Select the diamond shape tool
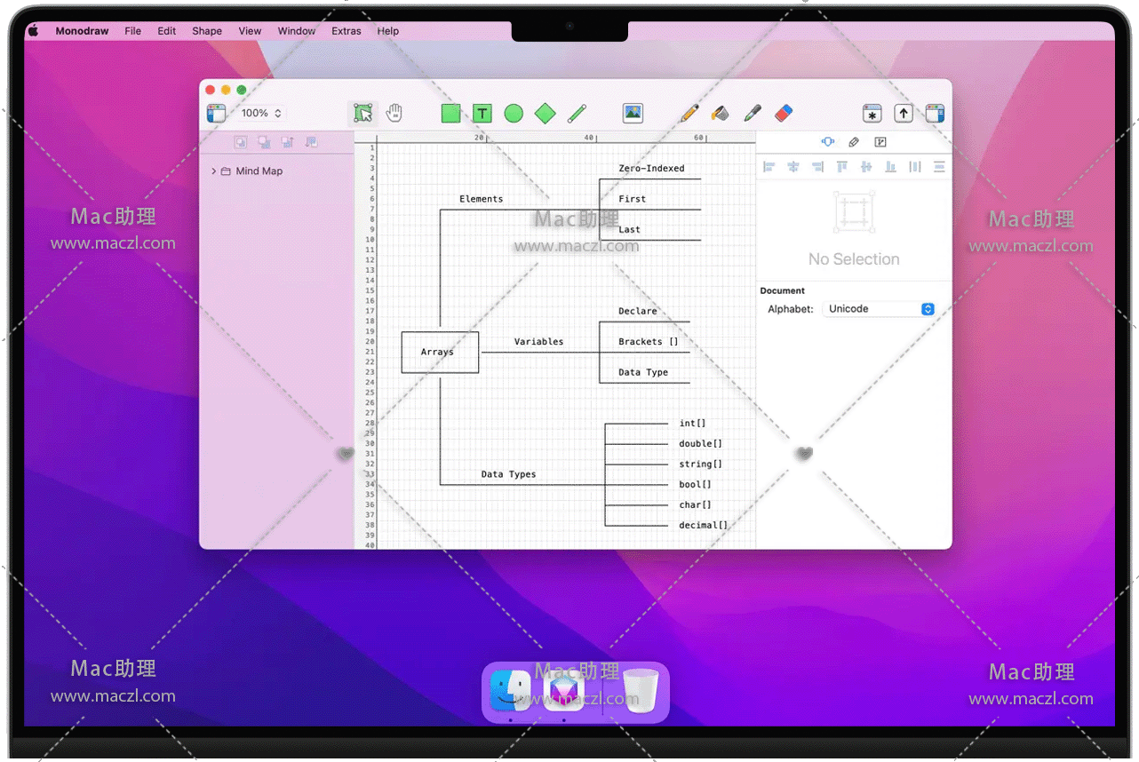The height and width of the screenshot is (762, 1139). point(545,113)
